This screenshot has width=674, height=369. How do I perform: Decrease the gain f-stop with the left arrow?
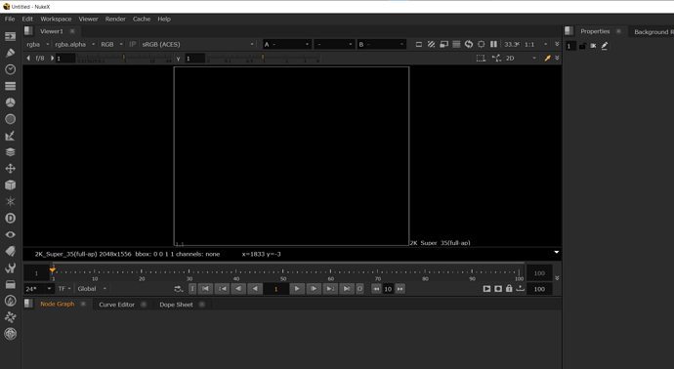[x=28, y=58]
